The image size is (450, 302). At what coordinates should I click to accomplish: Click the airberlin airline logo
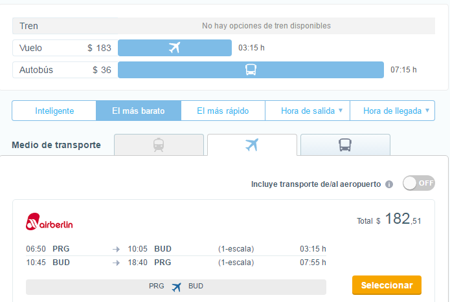(x=49, y=222)
